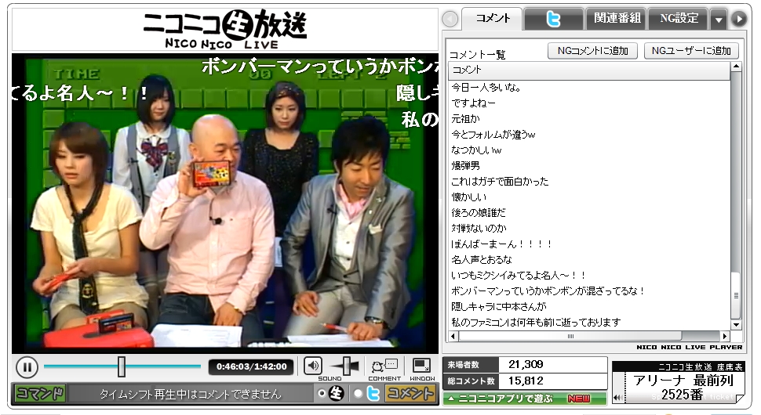Select the Twitter post radio button

tap(358, 393)
